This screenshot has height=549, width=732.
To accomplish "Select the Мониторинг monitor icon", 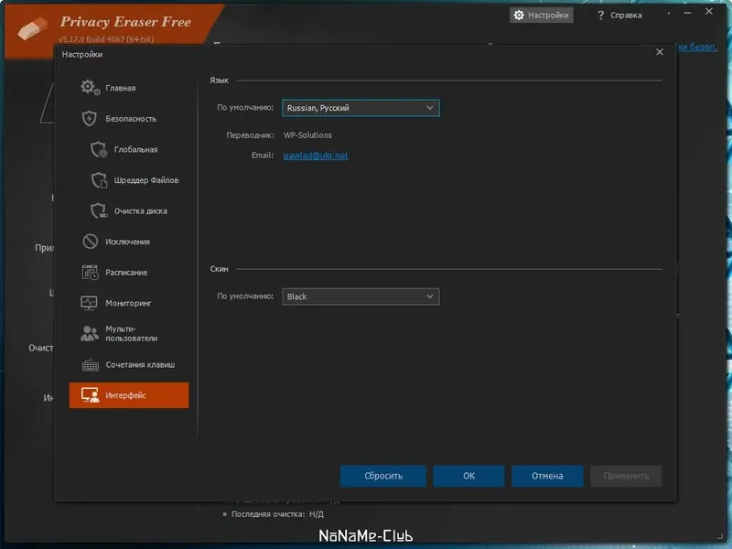I will pos(89,302).
